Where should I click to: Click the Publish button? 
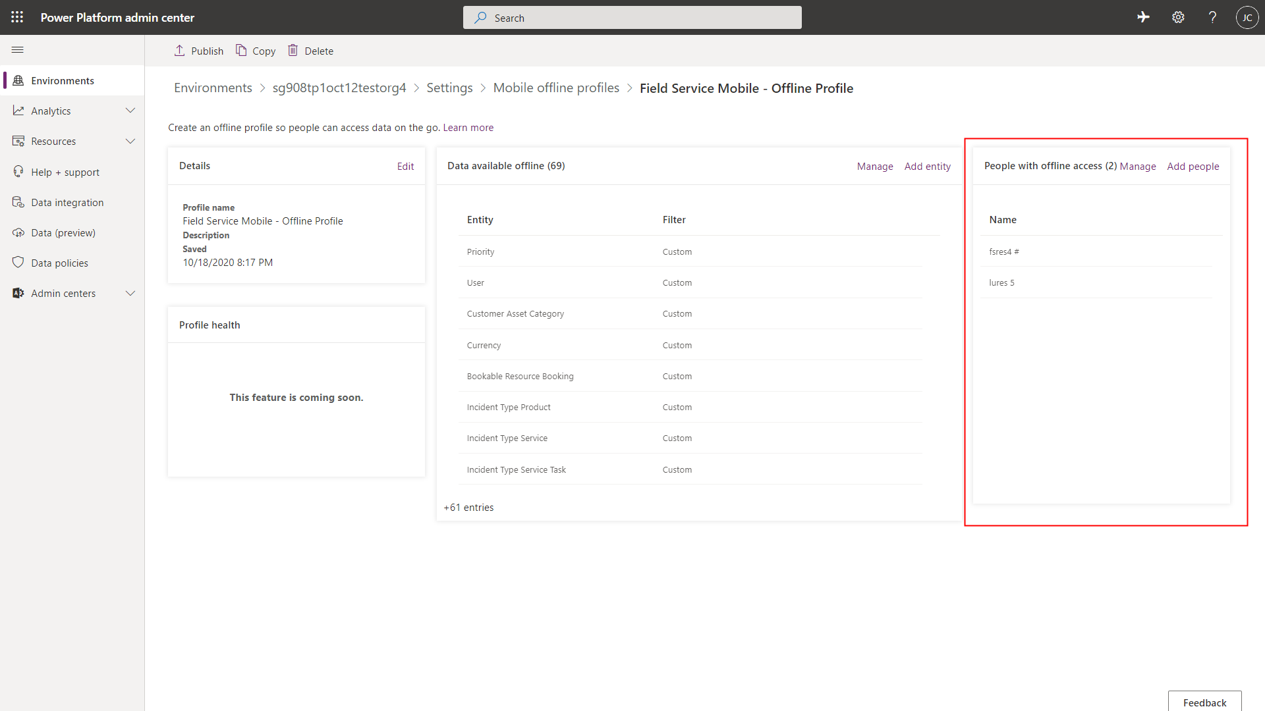(198, 51)
